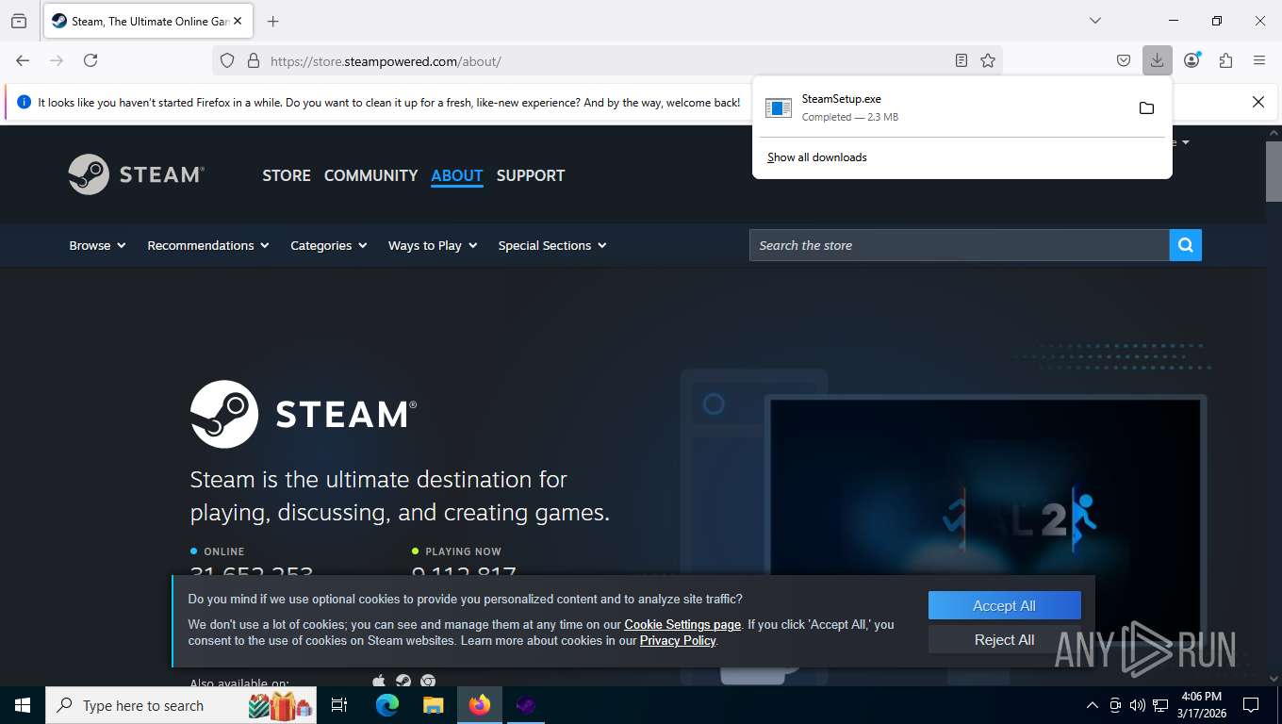Open the Privacy Policy link
Viewport: 1282px width, 724px height.
678,640
